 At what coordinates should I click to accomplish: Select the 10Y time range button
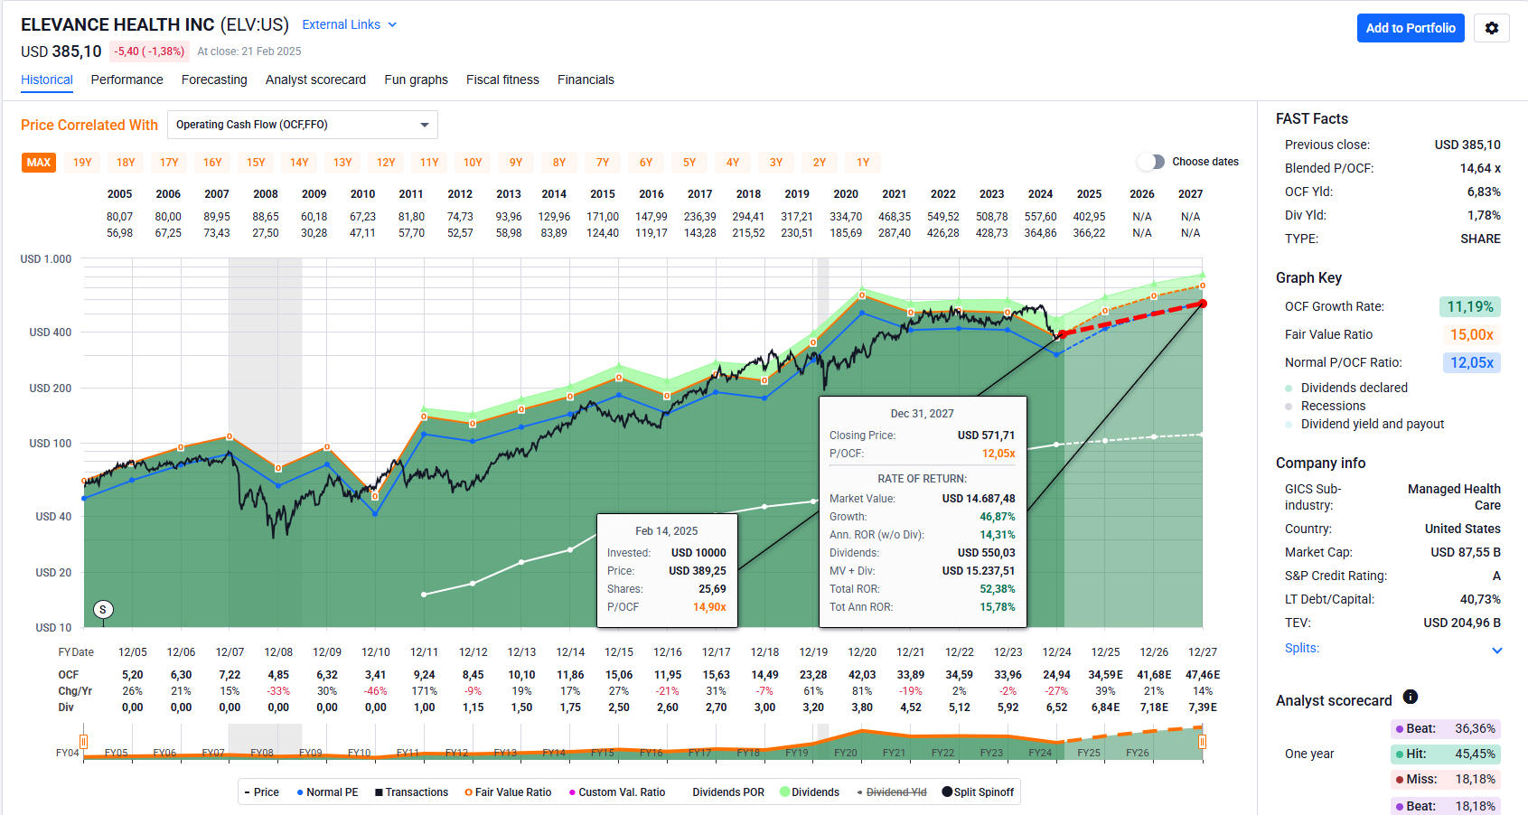pyautogui.click(x=473, y=163)
